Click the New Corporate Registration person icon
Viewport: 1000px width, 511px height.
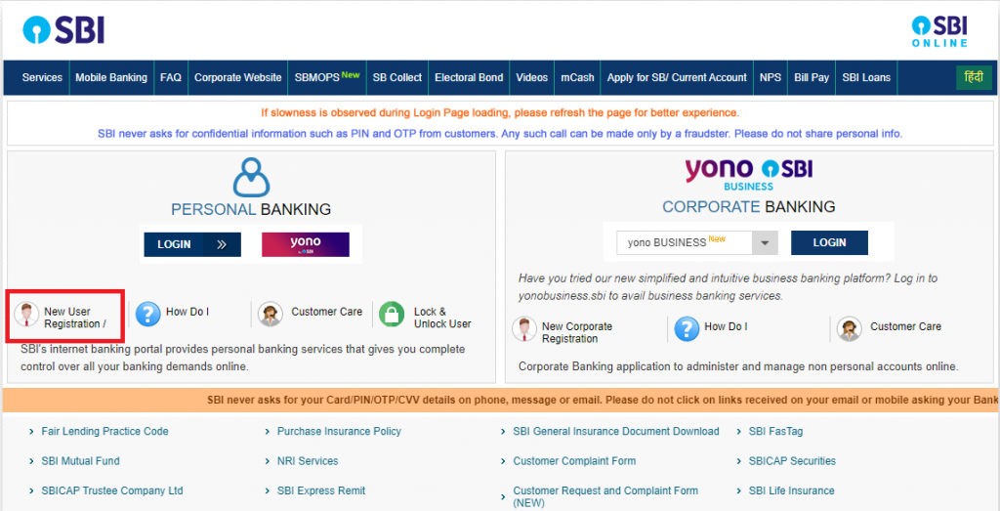point(524,329)
